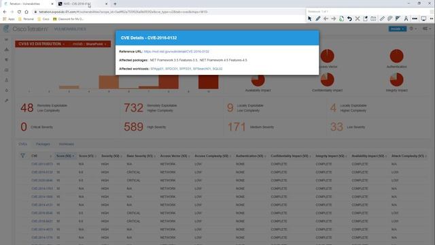The width and height of the screenshot is (435, 245).
Task: Switch to the Tetration Vulnerabilities browser tab
Action: 28,4
